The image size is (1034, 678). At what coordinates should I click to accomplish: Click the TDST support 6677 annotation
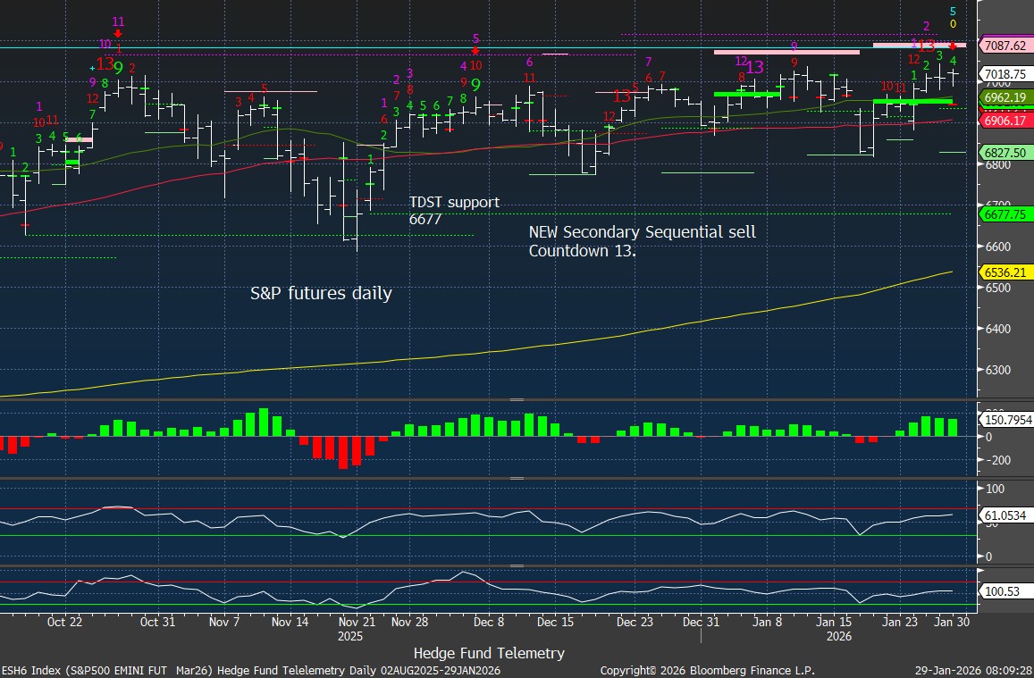tap(454, 210)
